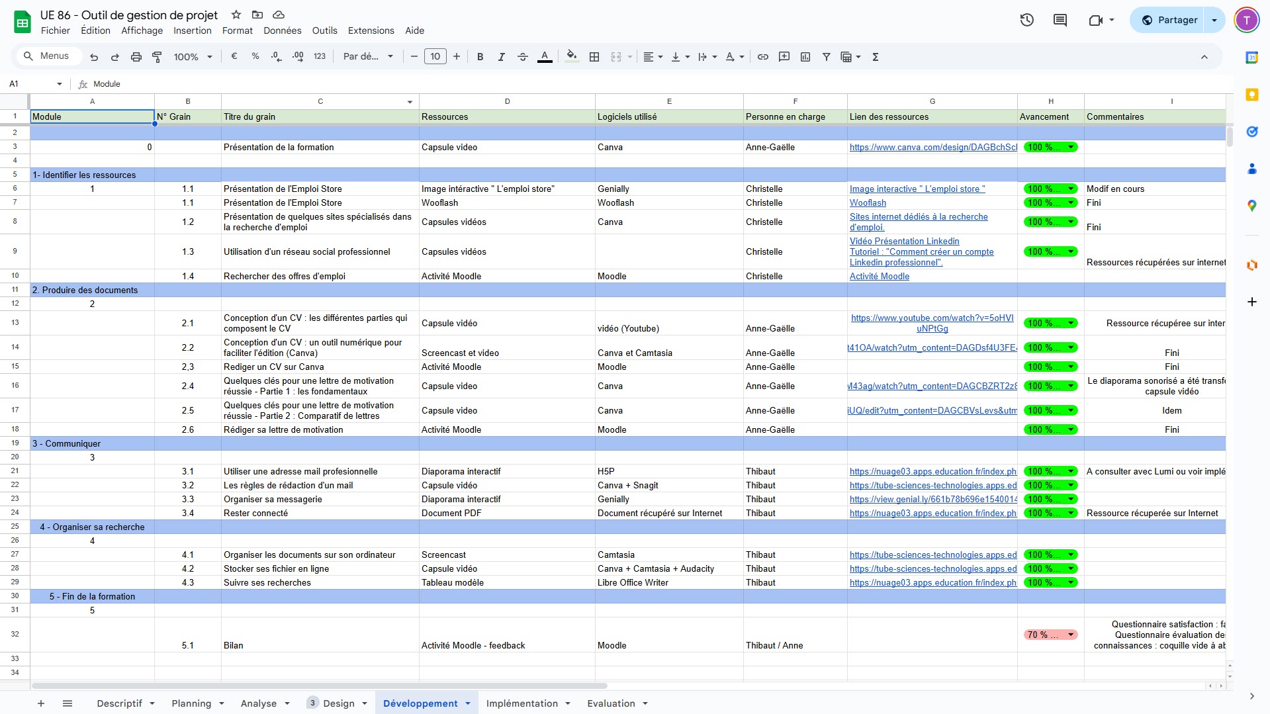Expand the 70 % progress dropdown

point(1070,635)
